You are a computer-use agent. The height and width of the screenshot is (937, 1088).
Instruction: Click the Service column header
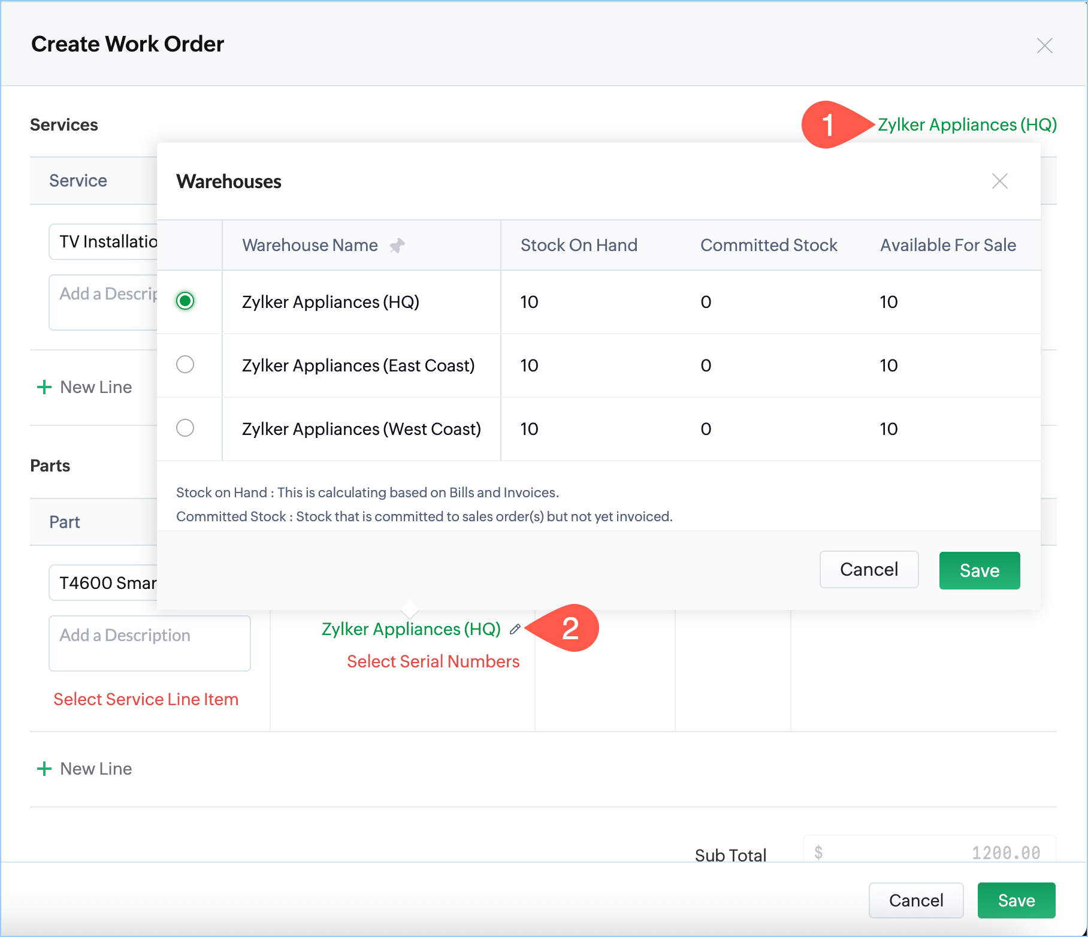(x=78, y=180)
